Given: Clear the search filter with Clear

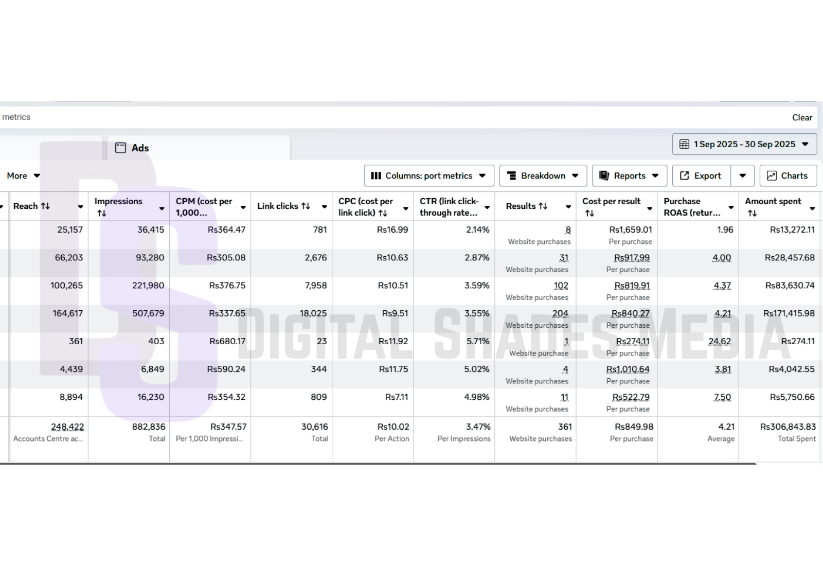Looking at the screenshot, I should click(x=801, y=117).
